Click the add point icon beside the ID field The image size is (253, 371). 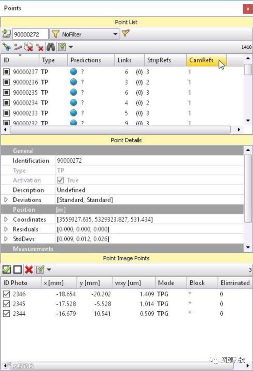pos(7,34)
